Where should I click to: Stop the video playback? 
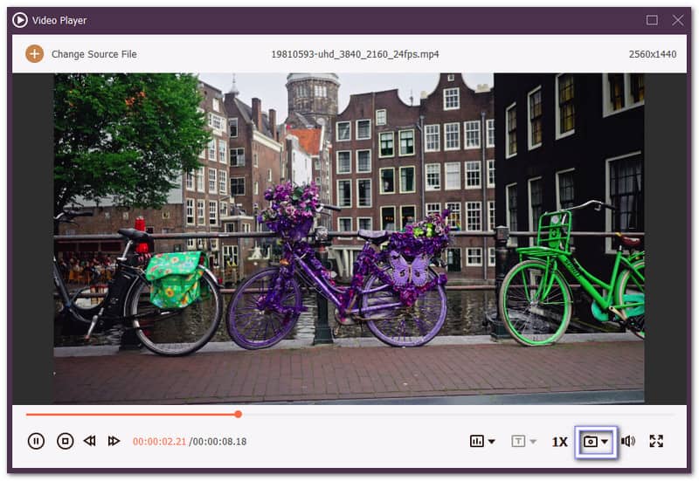pyautogui.click(x=65, y=441)
